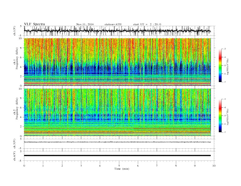Click the ch.2 PSD color bar
Viewport: 241px width, 186px height.
pyautogui.click(x=220, y=116)
